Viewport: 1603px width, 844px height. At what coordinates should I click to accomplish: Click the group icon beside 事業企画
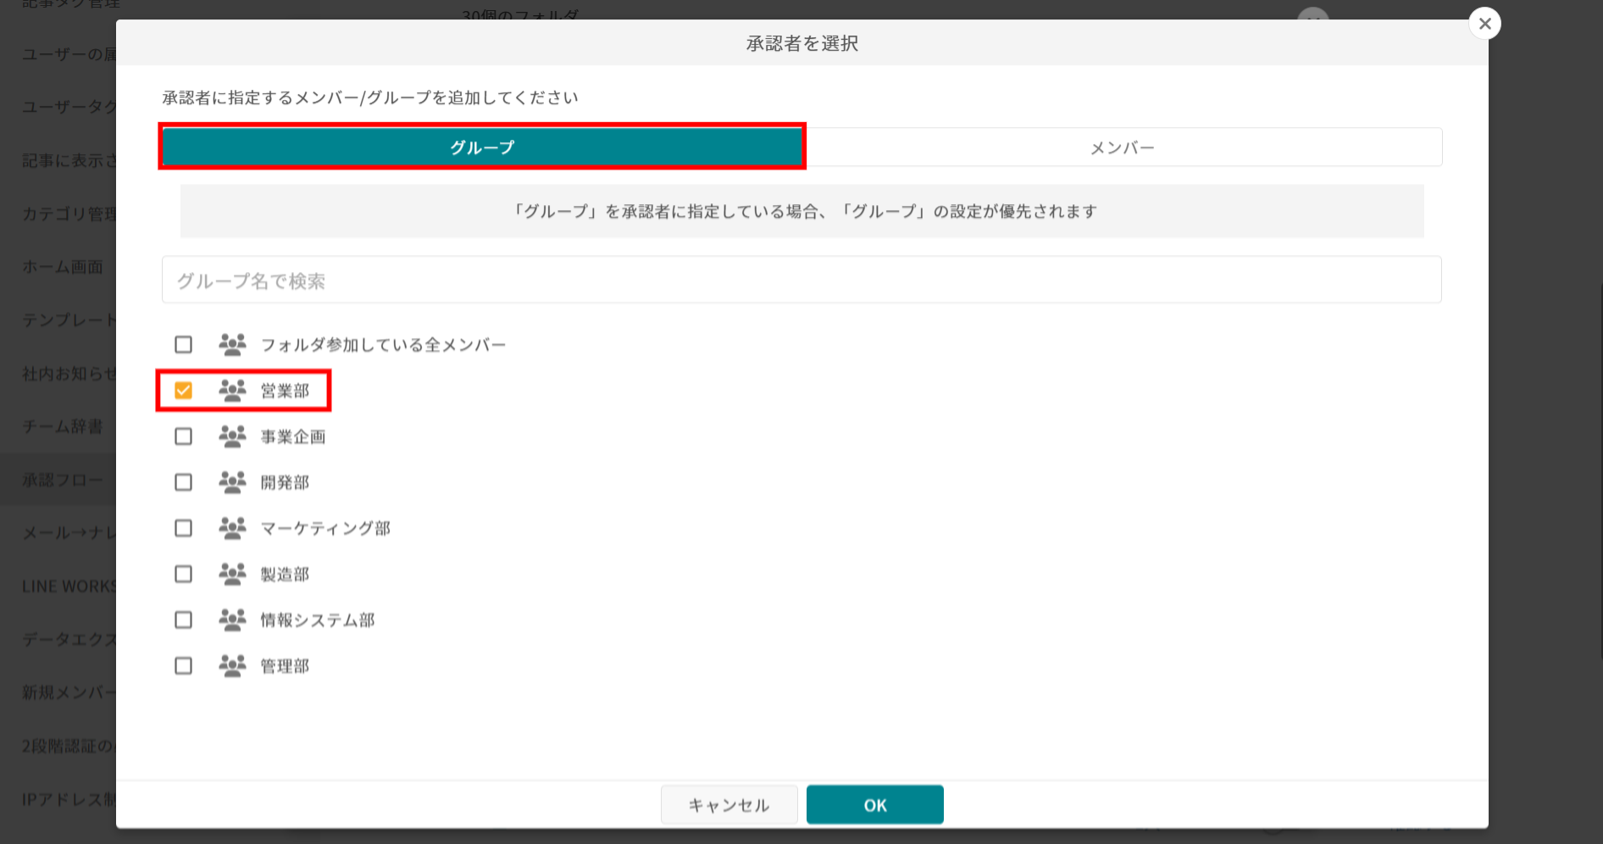pyautogui.click(x=232, y=436)
